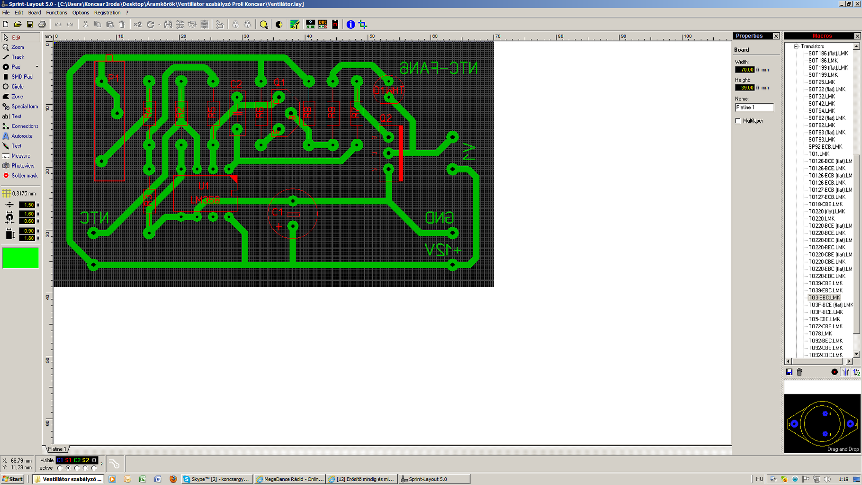Image resolution: width=862 pixels, height=485 pixels.
Task: Click the magnifier zoom icon in toolbar
Action: 264,25
